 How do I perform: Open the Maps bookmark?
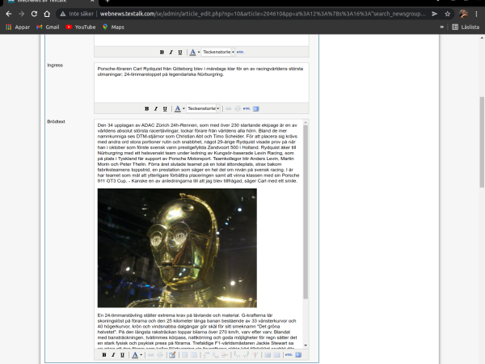pyautogui.click(x=113, y=28)
